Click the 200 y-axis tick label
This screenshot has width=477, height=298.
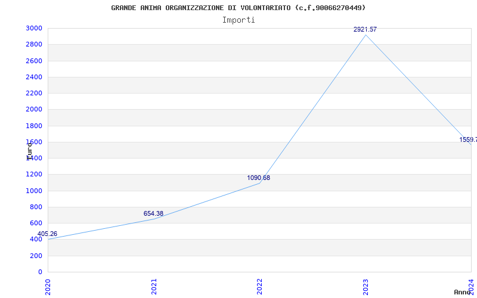[36, 256]
